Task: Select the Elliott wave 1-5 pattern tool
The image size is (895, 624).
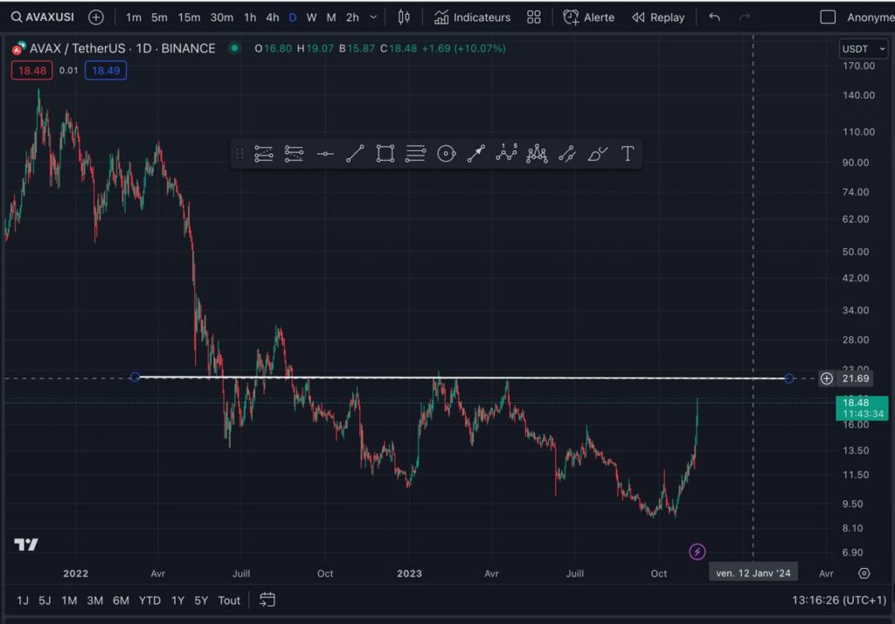Action: [506, 153]
